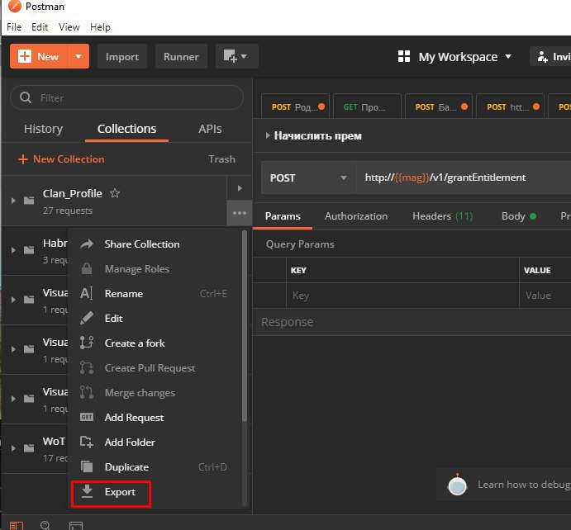The height and width of the screenshot is (530, 571).
Task: Open Find and Replace icon in status bar
Action: click(x=45, y=525)
